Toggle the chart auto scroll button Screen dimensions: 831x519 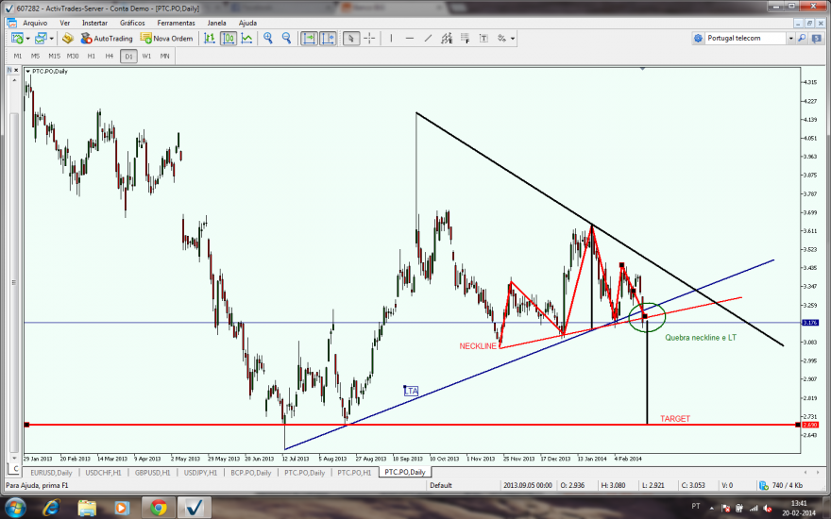point(309,38)
